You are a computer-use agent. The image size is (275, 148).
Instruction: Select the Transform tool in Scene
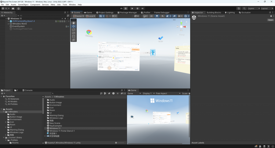coord(74,40)
